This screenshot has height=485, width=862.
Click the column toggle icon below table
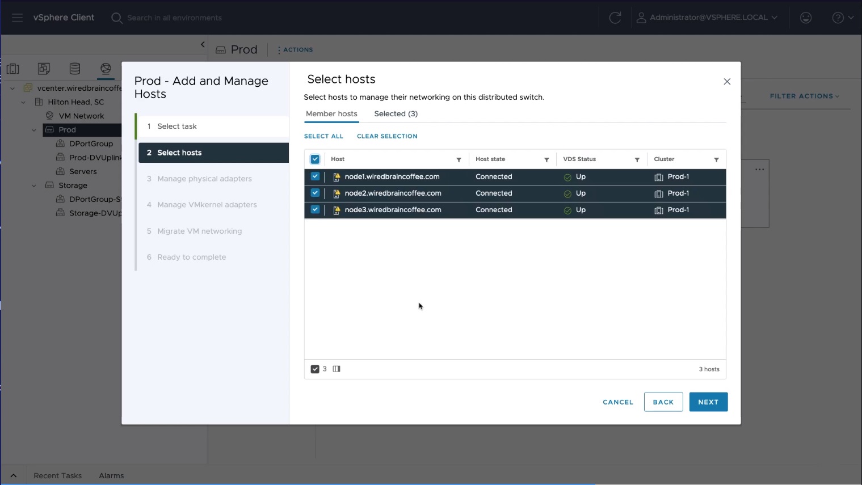337,369
